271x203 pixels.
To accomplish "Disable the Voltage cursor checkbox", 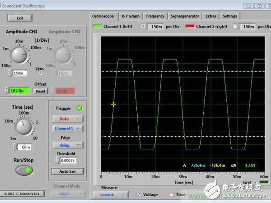I will pyautogui.click(x=139, y=194).
